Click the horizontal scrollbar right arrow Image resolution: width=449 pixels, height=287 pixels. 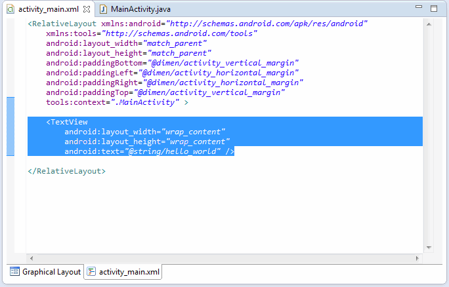tap(417, 258)
